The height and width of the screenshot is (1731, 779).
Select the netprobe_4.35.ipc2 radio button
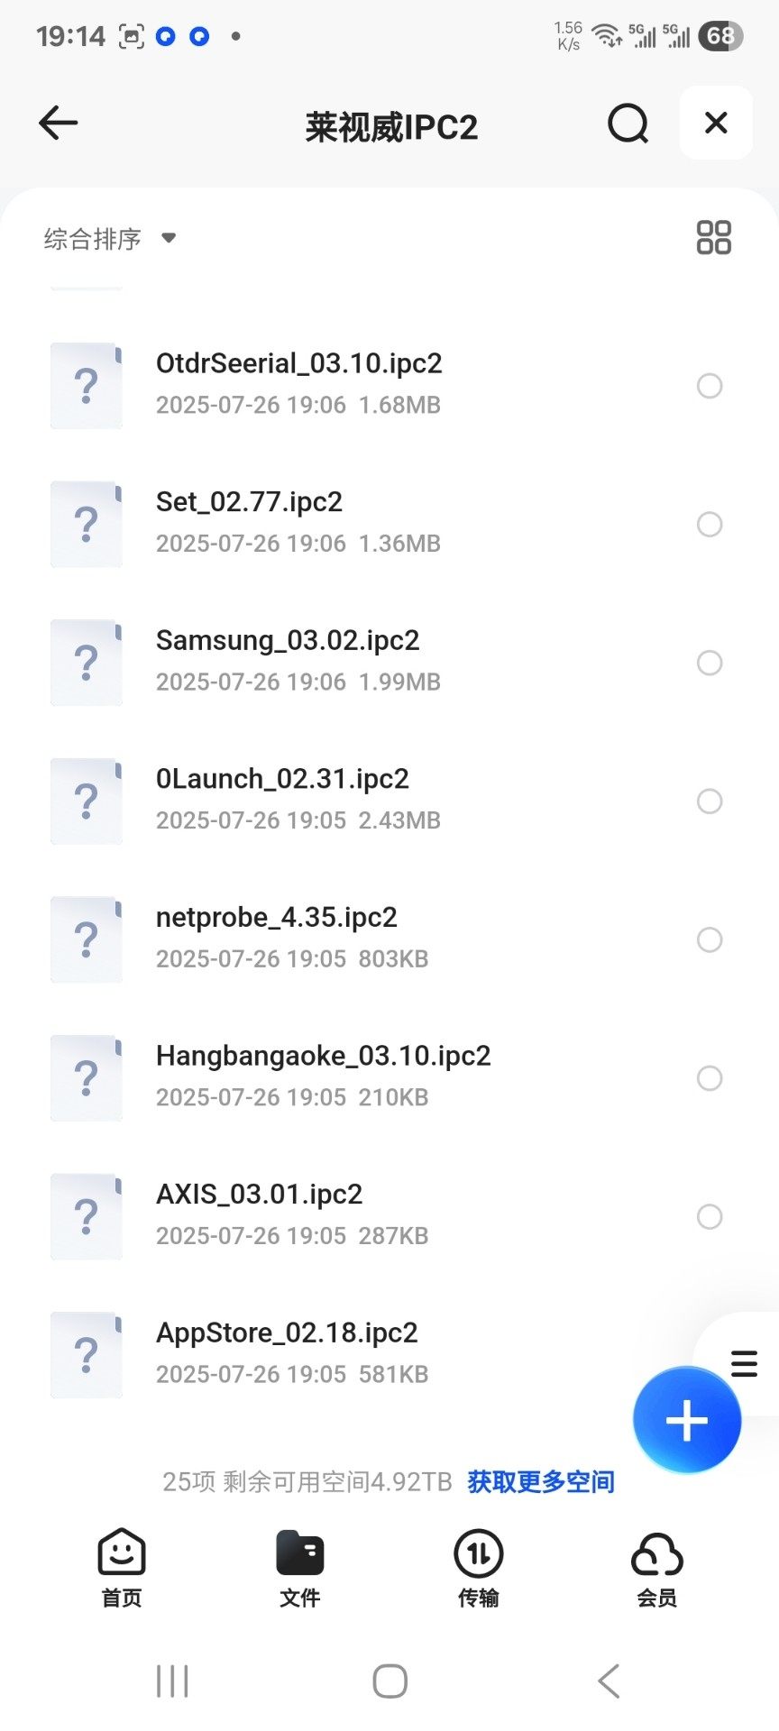710,939
